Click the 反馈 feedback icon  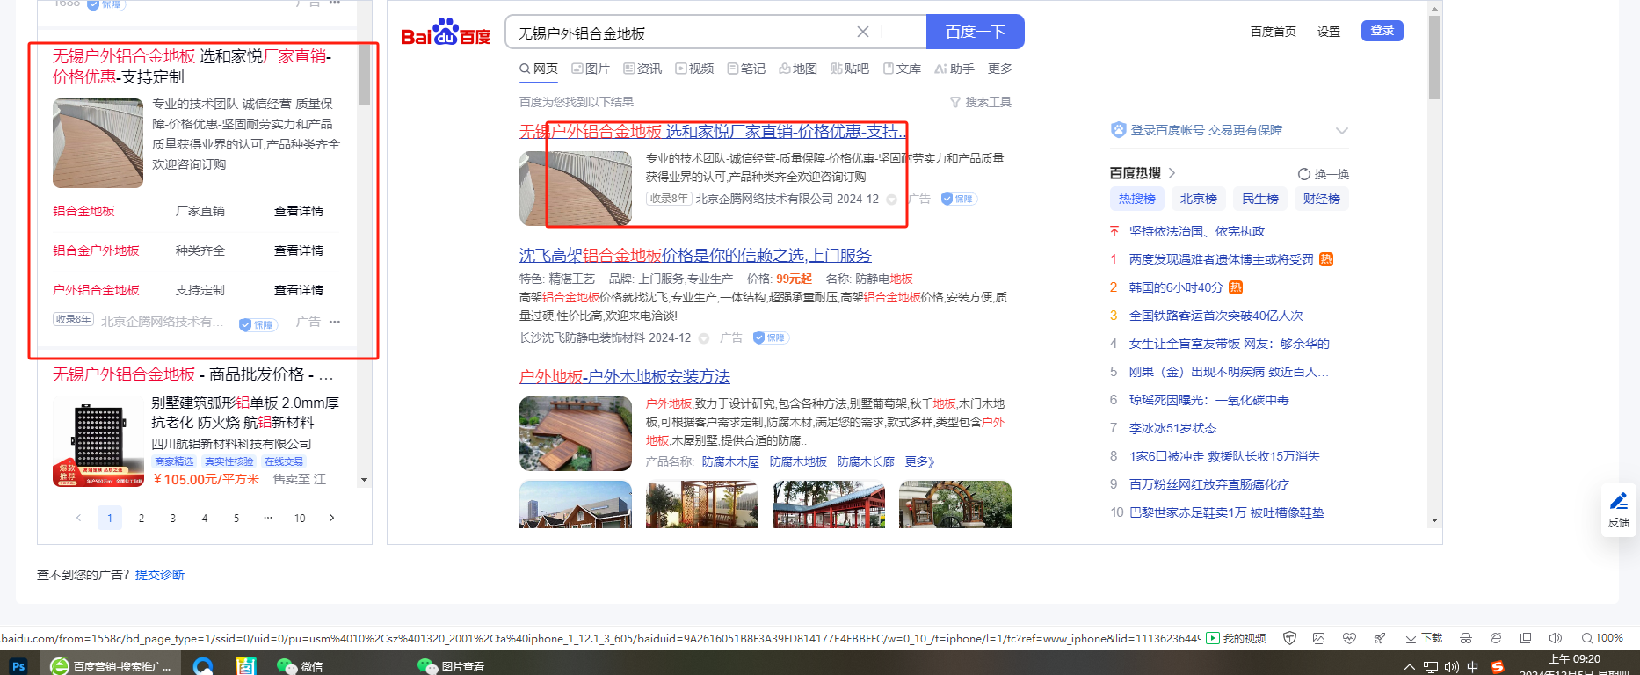pyautogui.click(x=1619, y=510)
